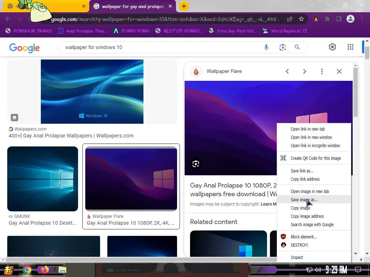The height and width of the screenshot is (277, 370).
Task: Click Wallpaper Flare flame logo in panel
Action: pyautogui.click(x=196, y=71)
